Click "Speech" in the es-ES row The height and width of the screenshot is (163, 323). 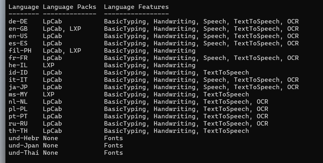(x=214, y=43)
